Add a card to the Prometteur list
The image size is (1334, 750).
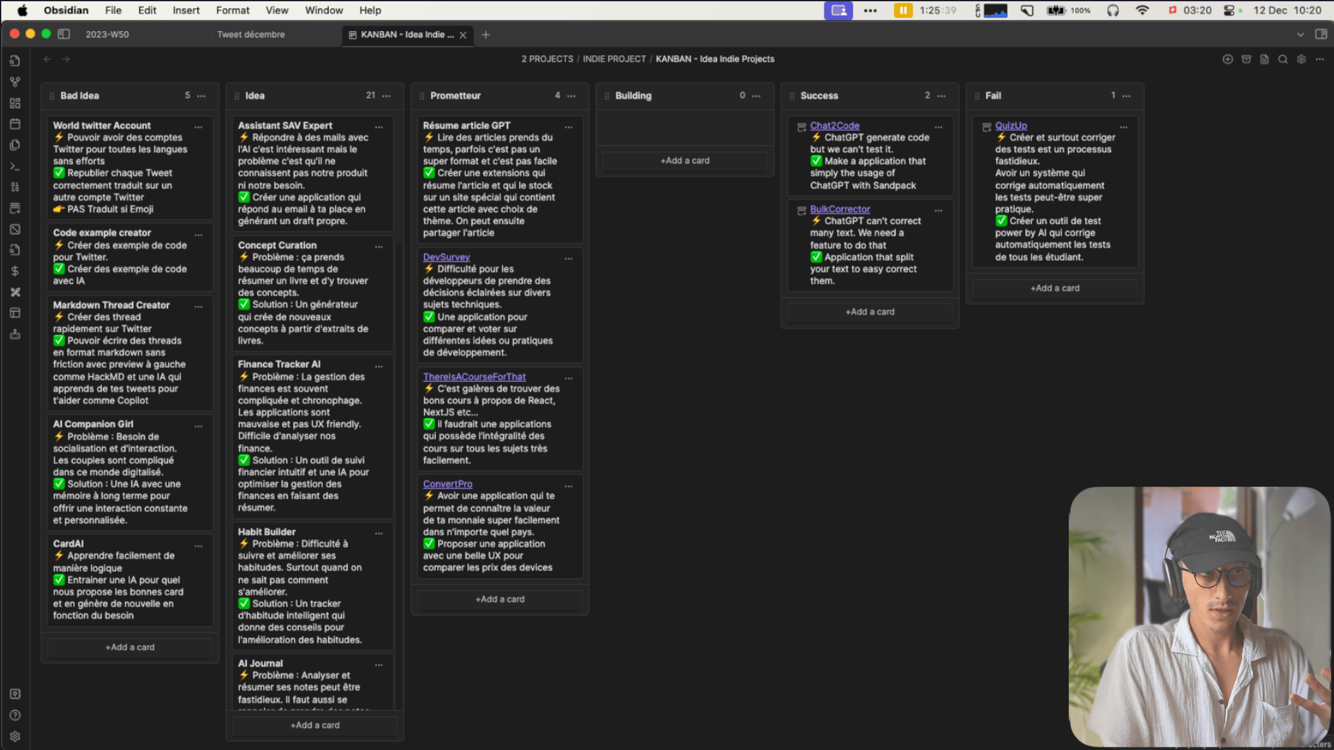click(x=500, y=599)
